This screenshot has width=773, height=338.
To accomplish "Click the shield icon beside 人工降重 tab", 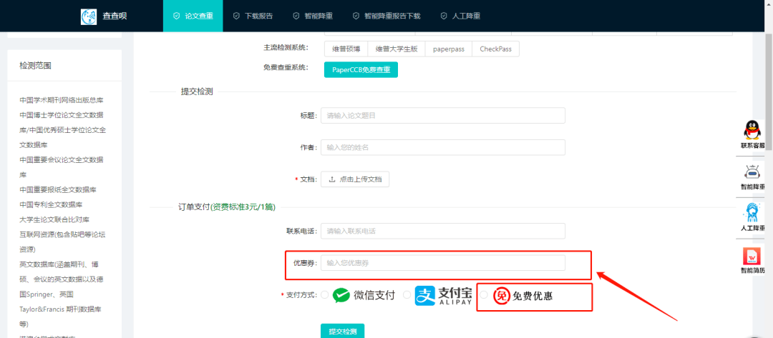I will (444, 16).
